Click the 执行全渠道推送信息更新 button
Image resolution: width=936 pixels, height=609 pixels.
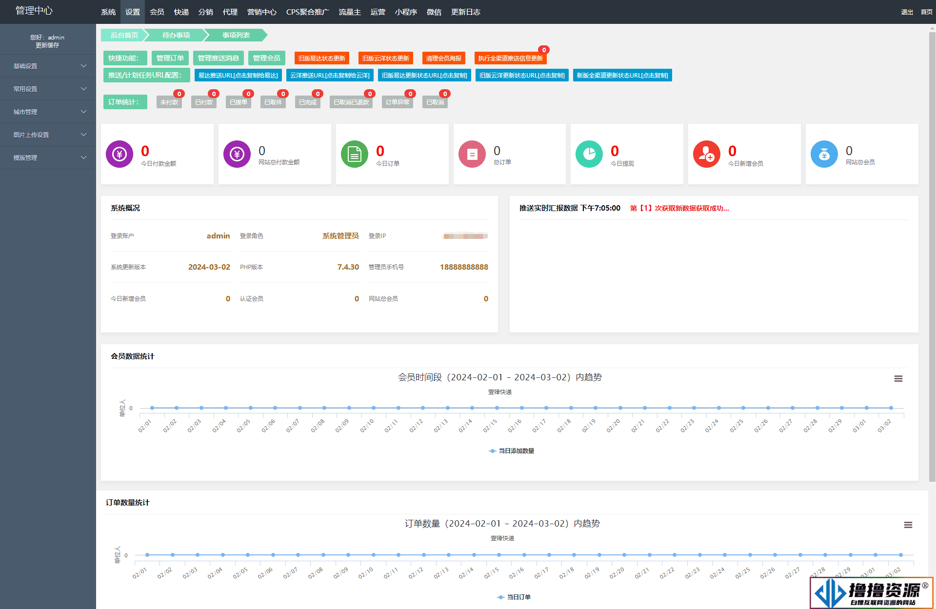click(x=511, y=58)
